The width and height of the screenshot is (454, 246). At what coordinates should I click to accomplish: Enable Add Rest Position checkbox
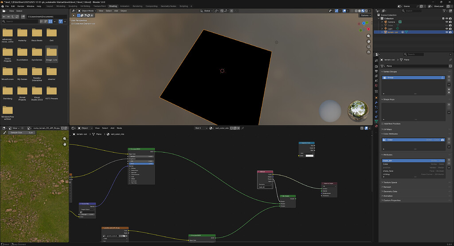(383, 124)
